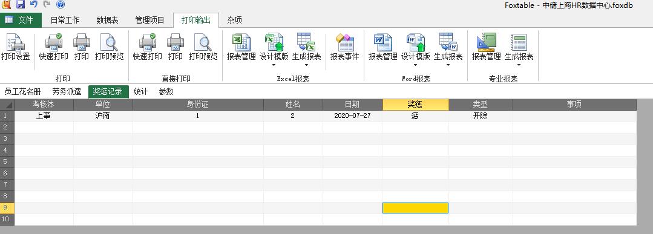The image size is (653, 234).
Task: Expand Word 设计模版 dropdown arrow
Action: [416, 65]
